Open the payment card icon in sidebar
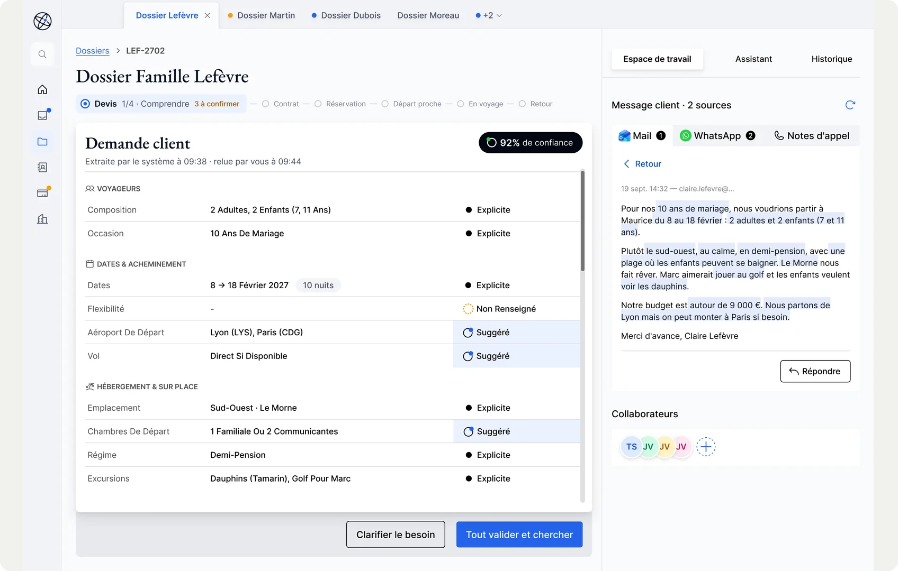This screenshot has height=571, width=898. click(42, 193)
